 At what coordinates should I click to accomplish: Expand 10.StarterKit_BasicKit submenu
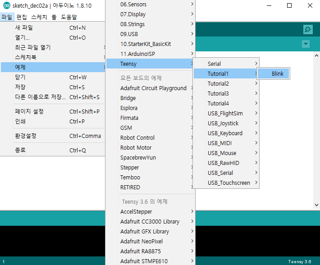coord(150,44)
